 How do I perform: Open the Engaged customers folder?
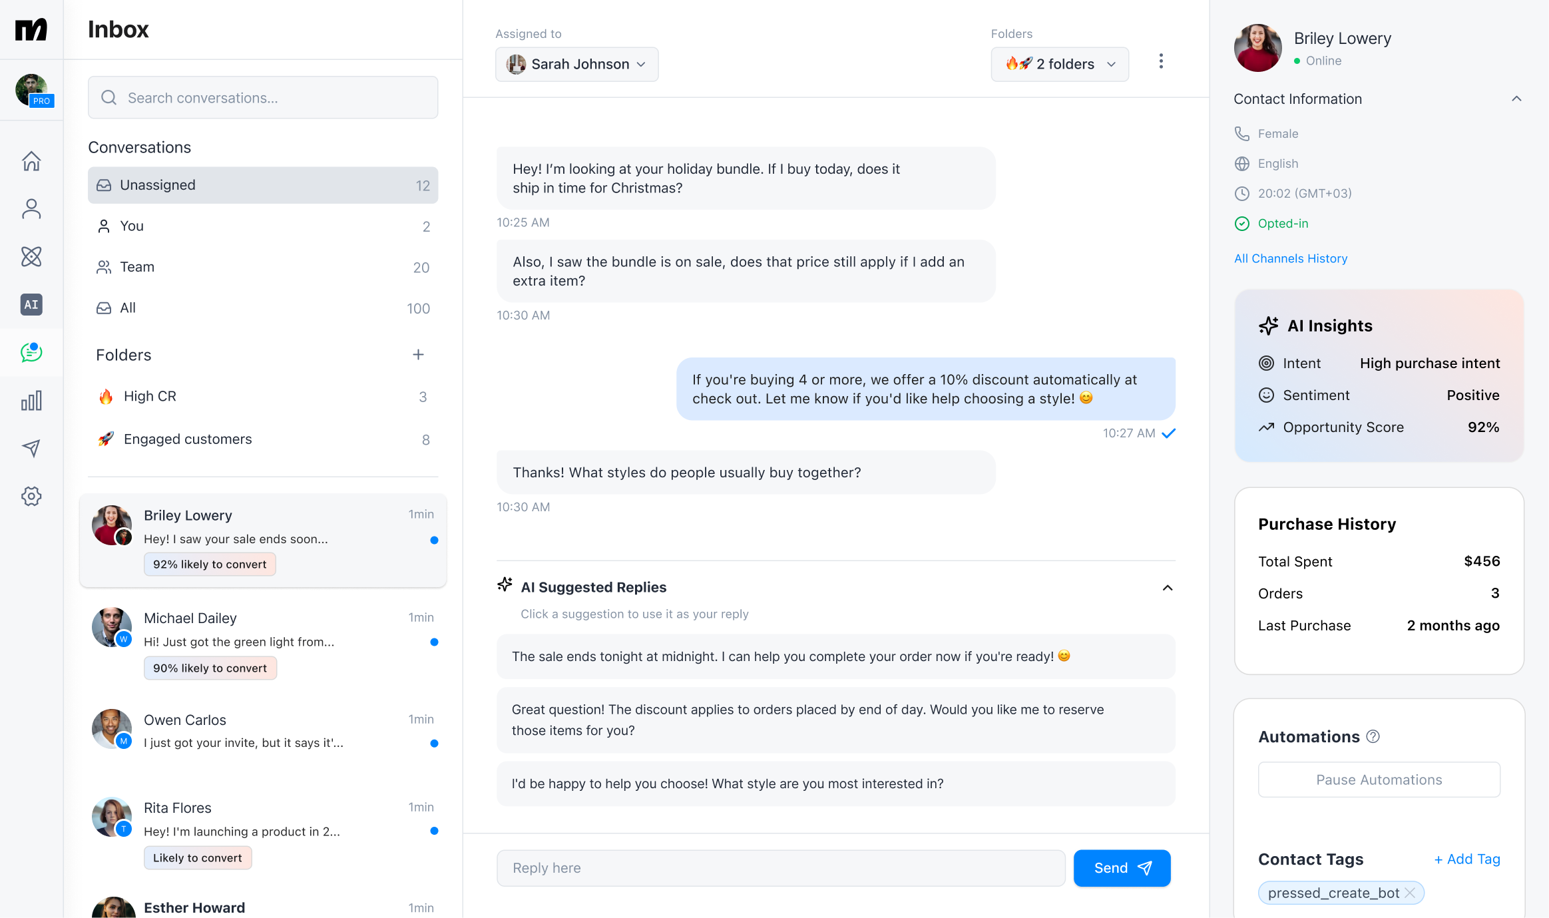tap(188, 439)
